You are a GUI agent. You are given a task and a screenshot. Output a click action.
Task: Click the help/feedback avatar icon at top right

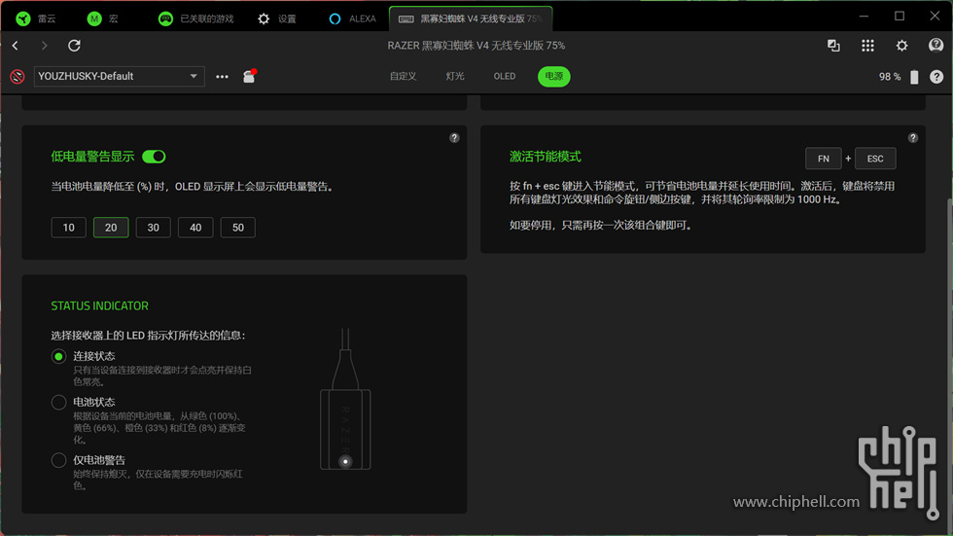(x=935, y=45)
